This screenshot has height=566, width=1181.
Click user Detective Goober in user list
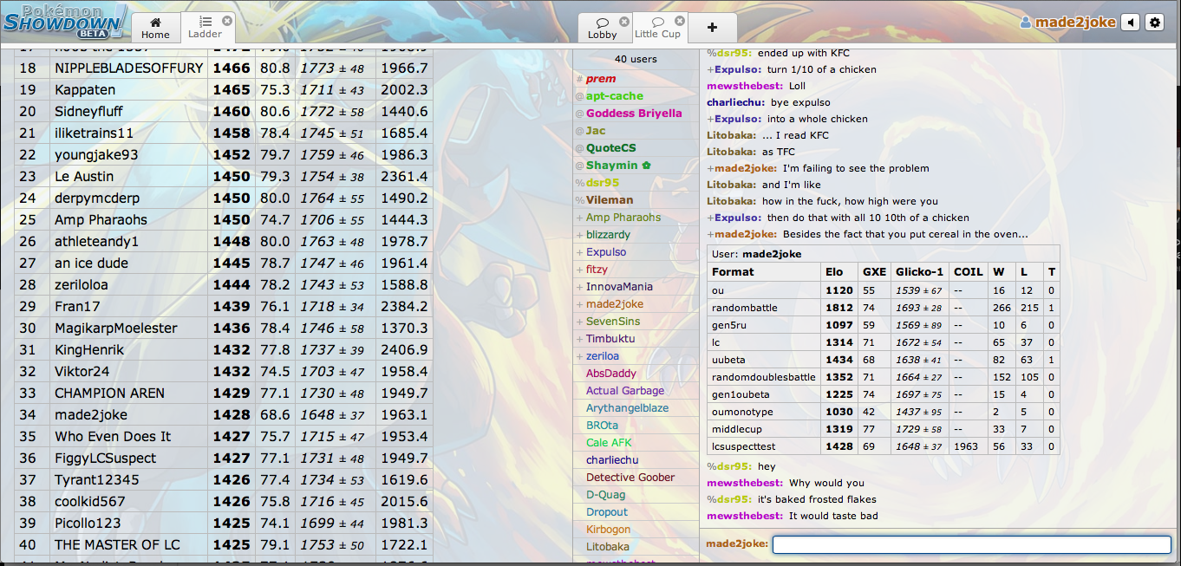pyautogui.click(x=630, y=478)
